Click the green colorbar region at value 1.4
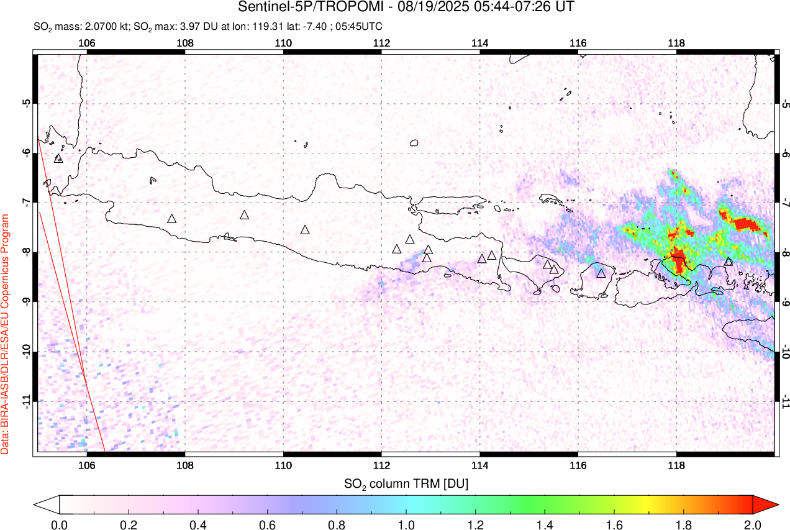This screenshot has height=530, width=790. [x=545, y=504]
